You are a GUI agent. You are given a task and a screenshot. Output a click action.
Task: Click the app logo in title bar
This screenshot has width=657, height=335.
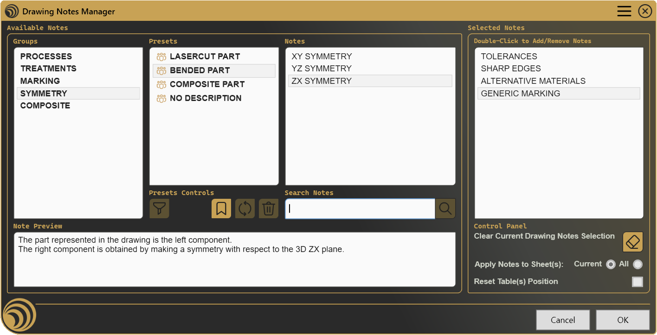(x=12, y=12)
